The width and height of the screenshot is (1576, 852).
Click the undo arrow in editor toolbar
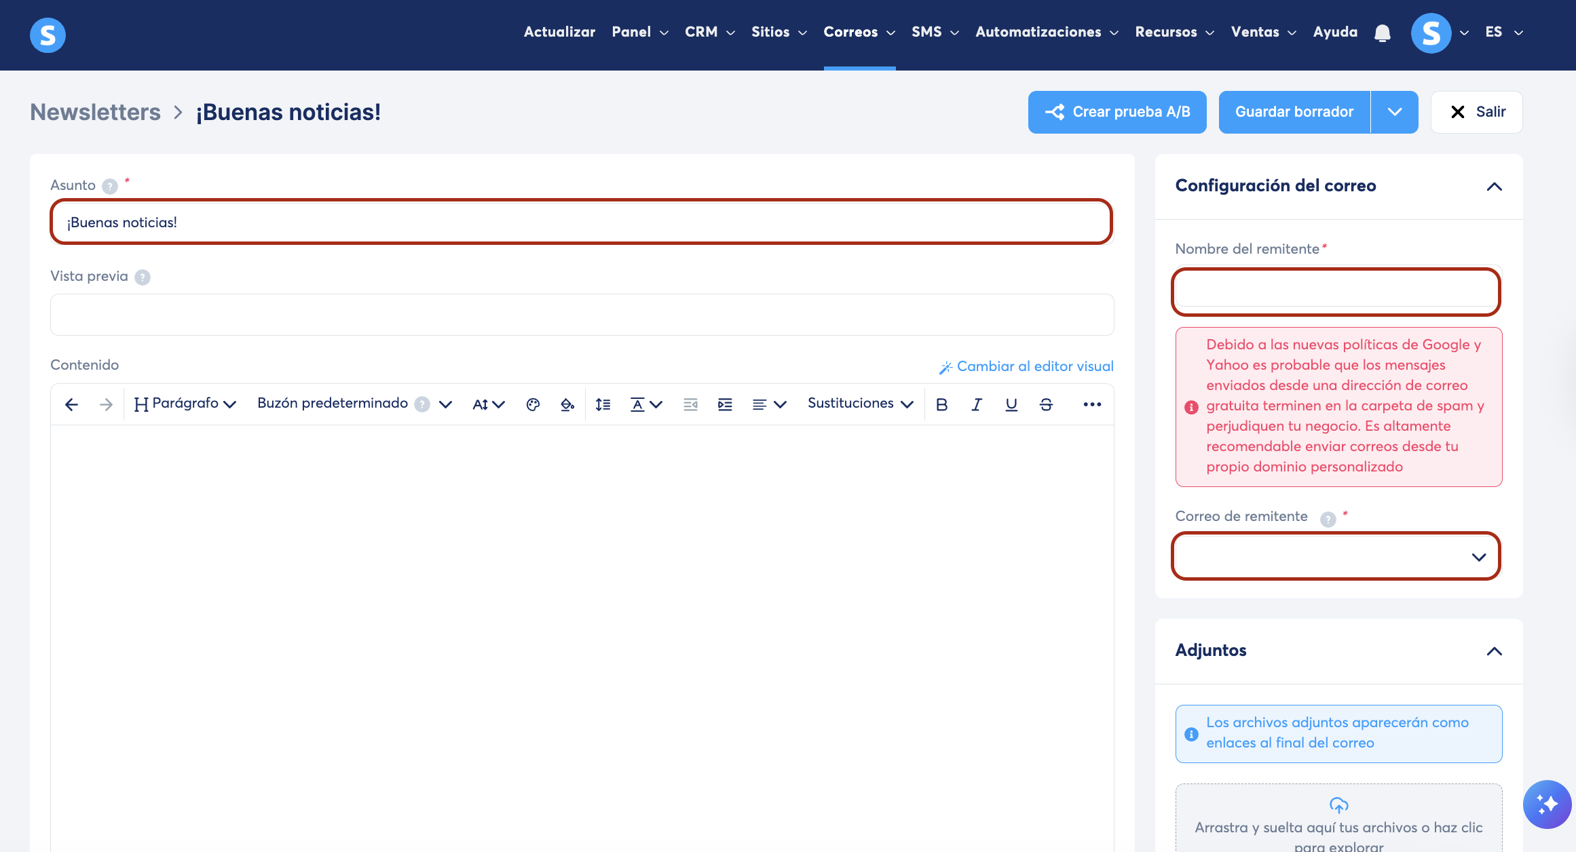[x=71, y=404]
